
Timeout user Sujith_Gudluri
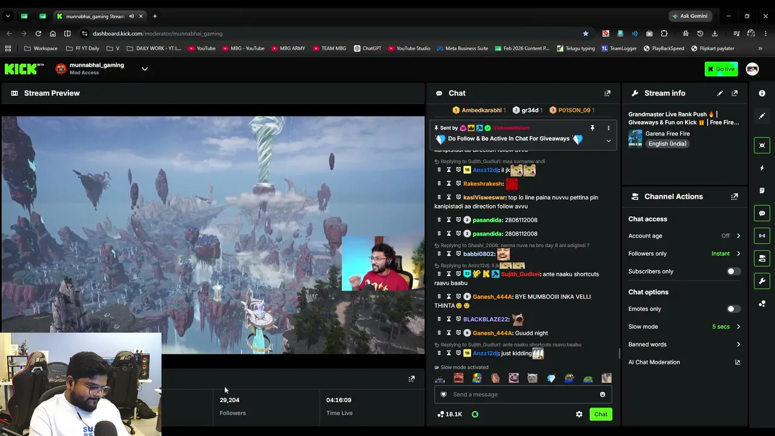click(x=449, y=274)
